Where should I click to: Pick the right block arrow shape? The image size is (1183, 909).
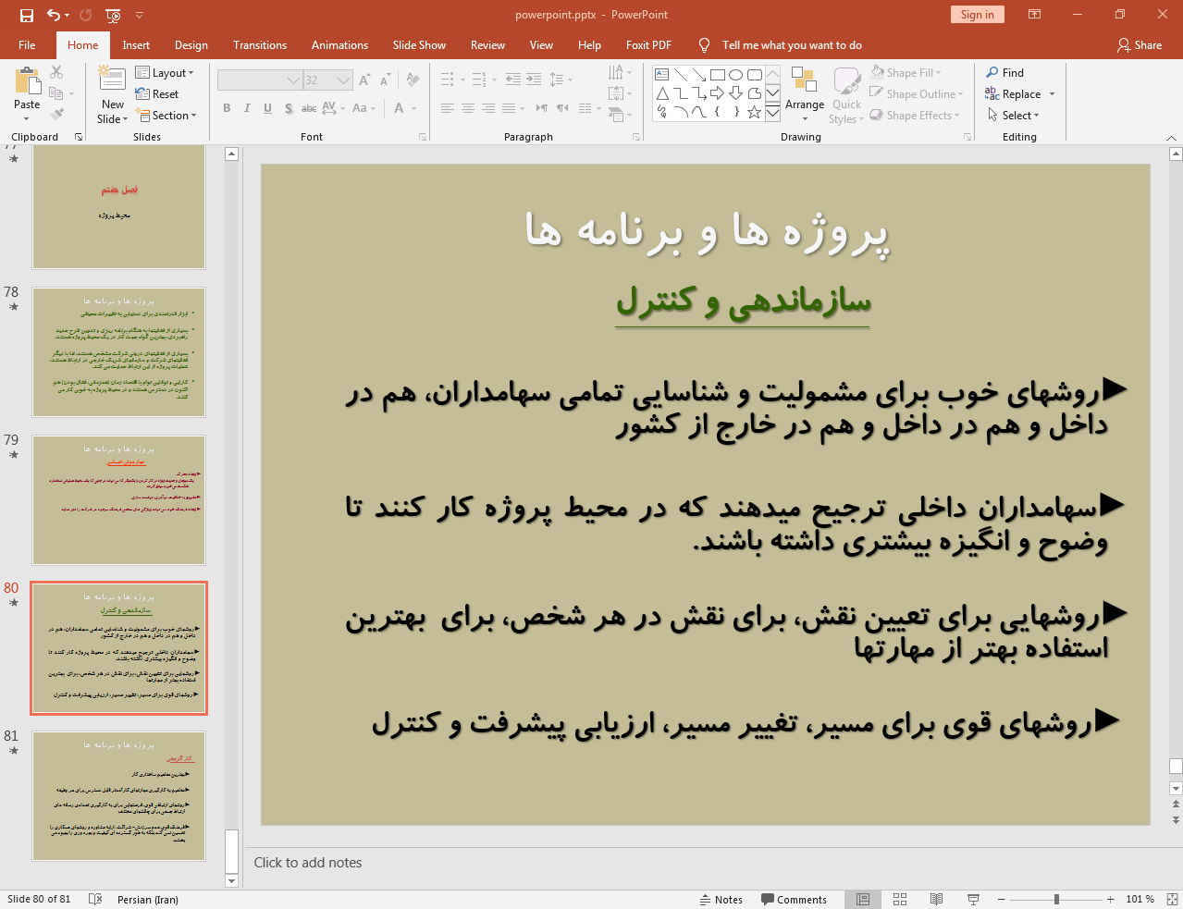[x=718, y=93]
